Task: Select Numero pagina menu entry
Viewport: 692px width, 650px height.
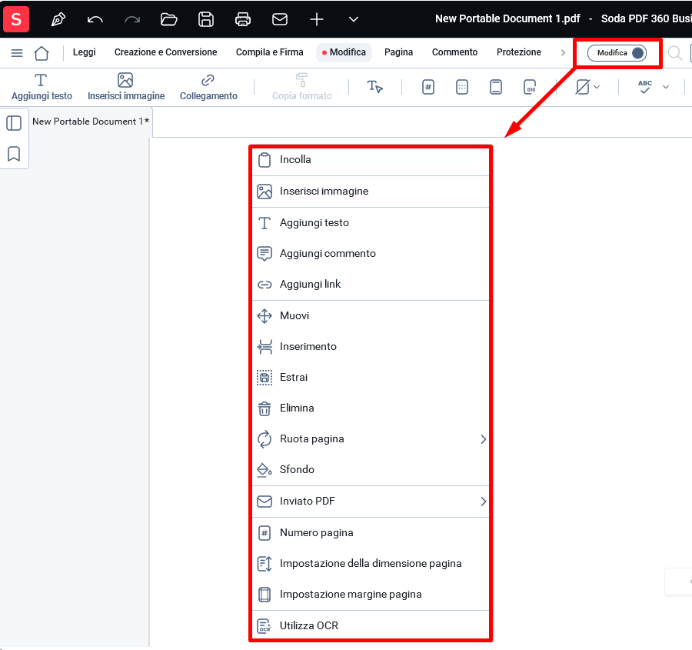Action: point(371,533)
